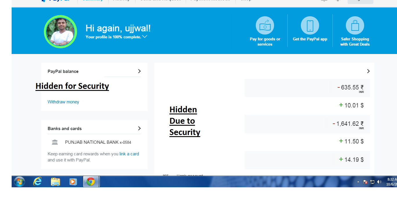397x223 pixels.
Task: Click the link a card hyperlink
Action: pyautogui.click(x=129, y=154)
